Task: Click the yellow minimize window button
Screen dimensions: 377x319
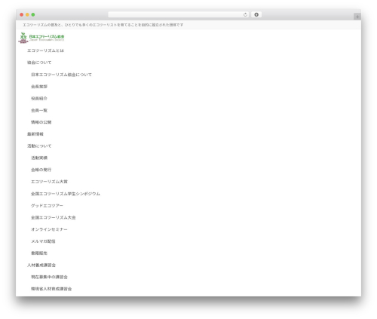Action: pyautogui.click(x=27, y=15)
